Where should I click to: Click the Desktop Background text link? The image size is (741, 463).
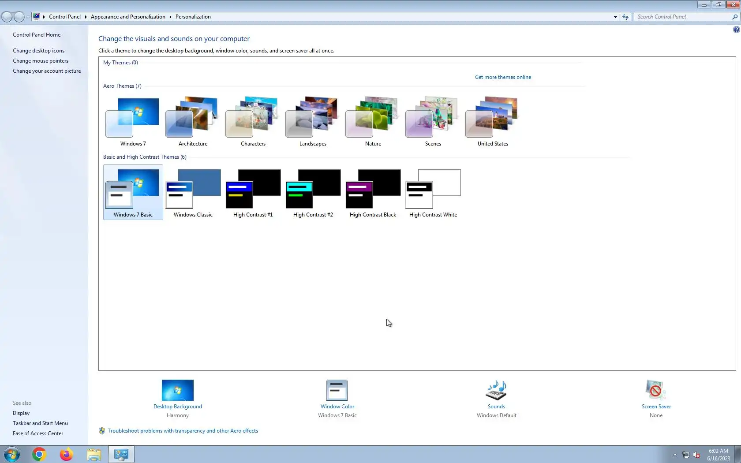coord(178,407)
